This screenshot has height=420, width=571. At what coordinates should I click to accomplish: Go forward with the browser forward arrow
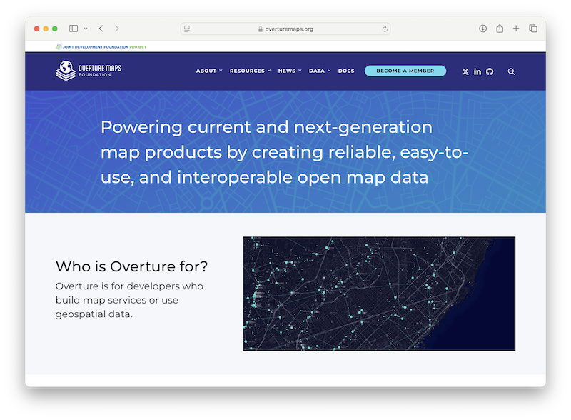click(116, 29)
